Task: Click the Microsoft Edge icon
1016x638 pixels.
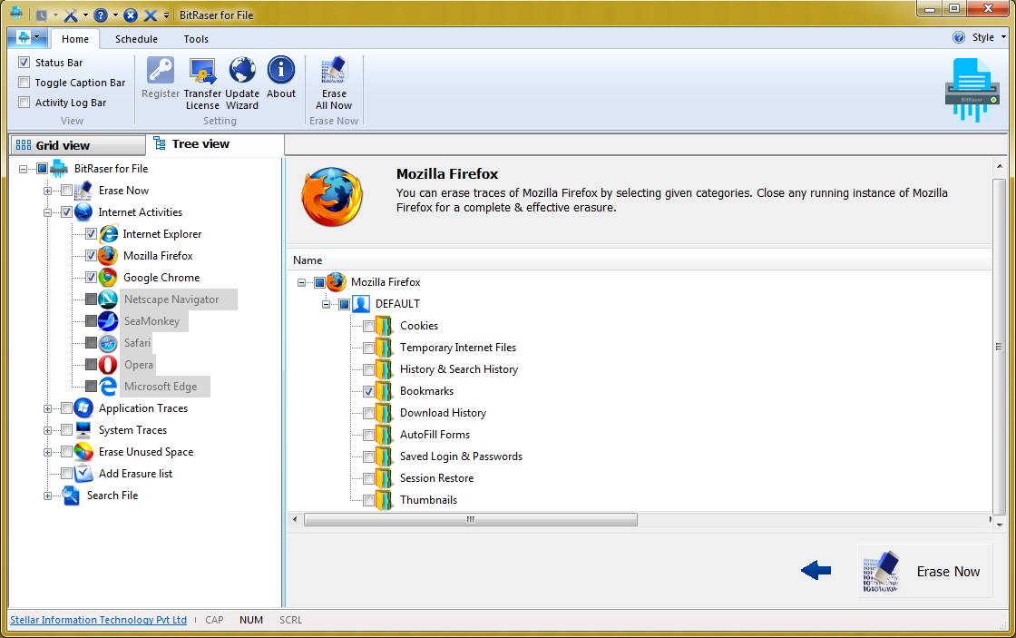Action: (x=108, y=387)
